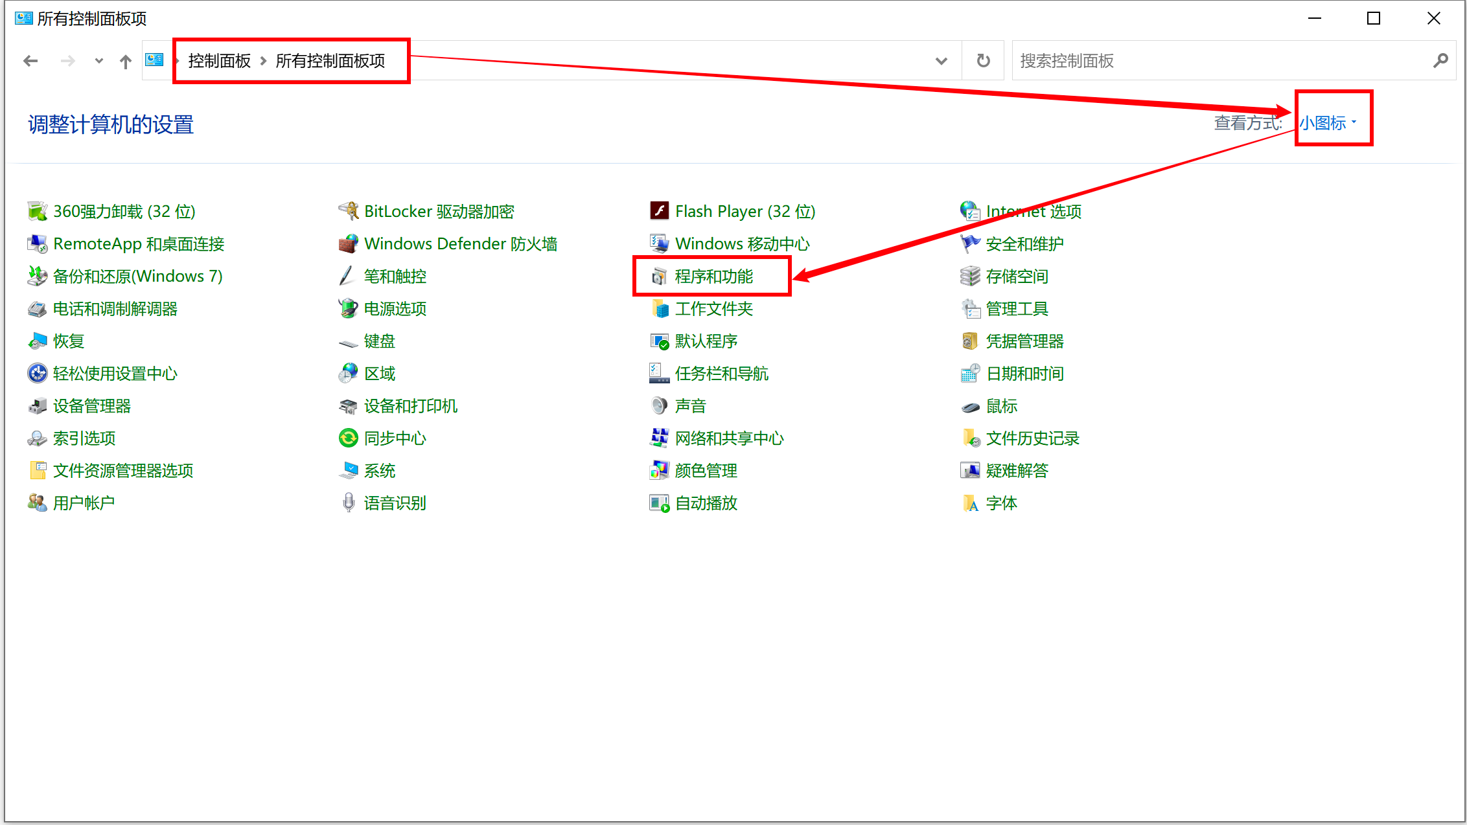The image size is (1467, 825).
Task: Open Windows Defender 防火墙
Action: tap(461, 243)
